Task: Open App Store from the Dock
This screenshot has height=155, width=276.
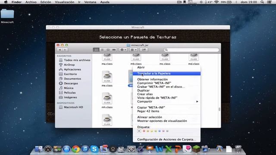Action: tap(66, 149)
